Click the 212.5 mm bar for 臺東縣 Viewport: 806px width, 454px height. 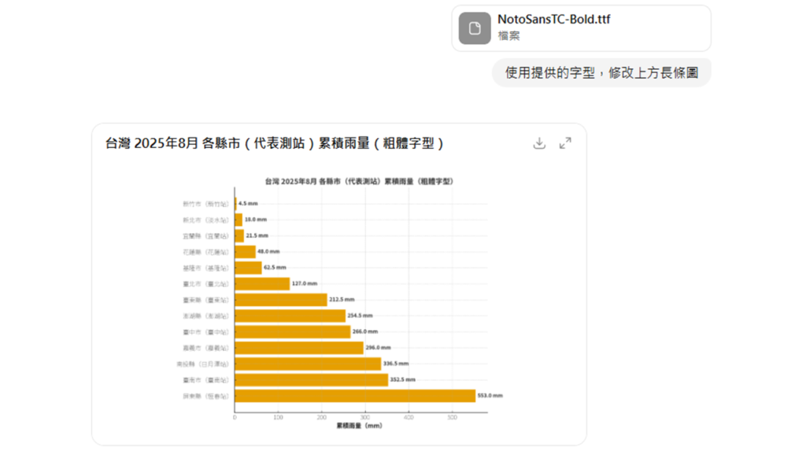coord(281,300)
